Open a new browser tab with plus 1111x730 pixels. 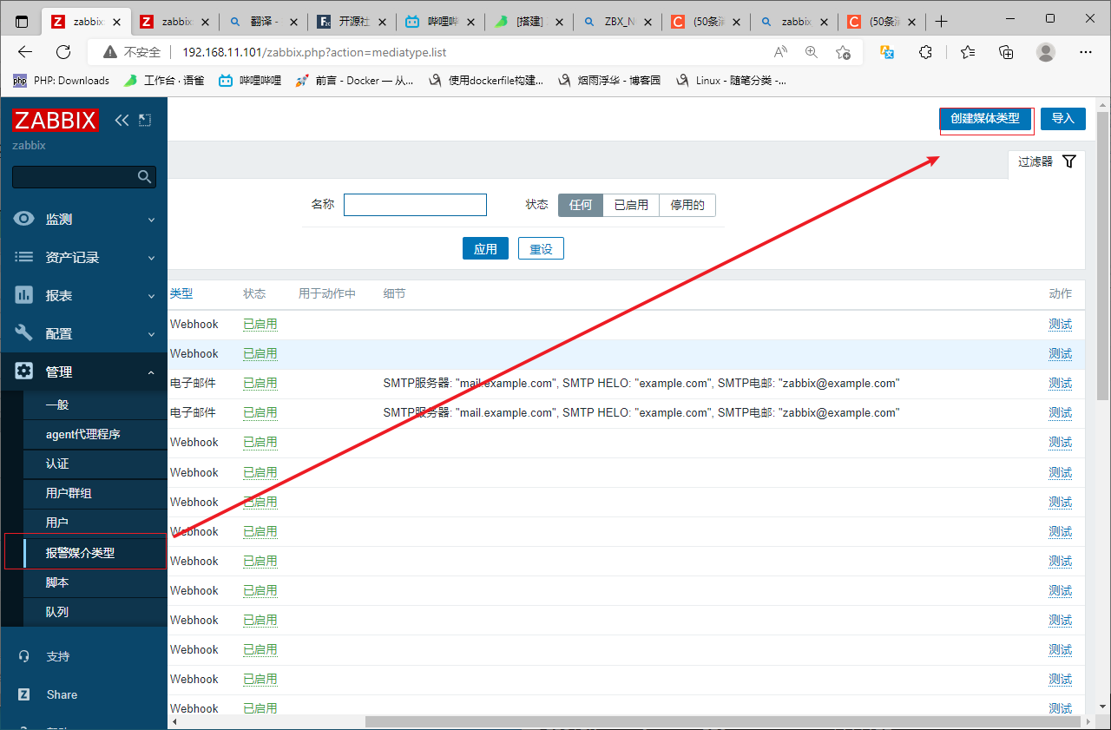[942, 22]
